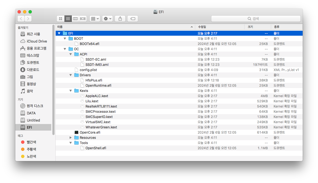The width and height of the screenshot is (318, 183).
Task: Select OpenShell.efi file
Action: (179, 148)
